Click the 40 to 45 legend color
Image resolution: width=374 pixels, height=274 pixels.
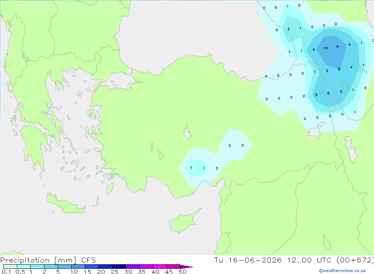[x=160, y=267]
